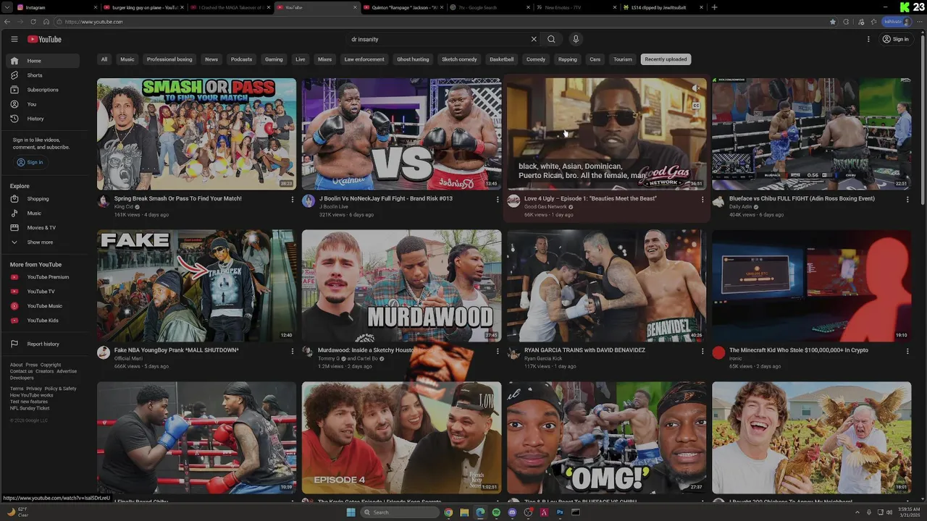Click Sign in at the top right
Screen dimensions: 927x521
(896, 39)
